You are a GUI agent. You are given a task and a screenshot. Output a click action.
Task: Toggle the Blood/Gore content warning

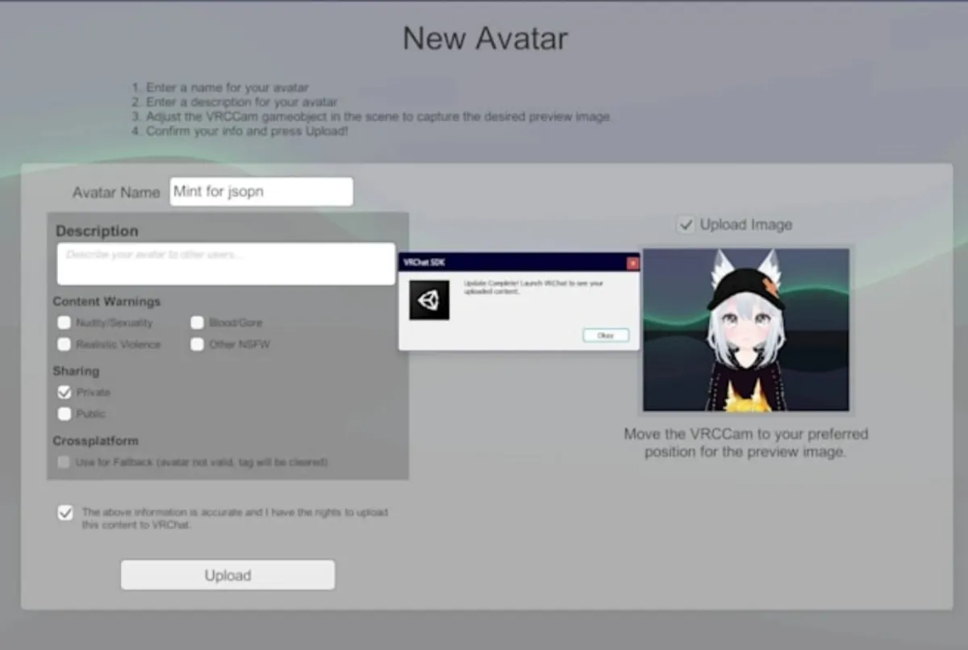tap(198, 323)
